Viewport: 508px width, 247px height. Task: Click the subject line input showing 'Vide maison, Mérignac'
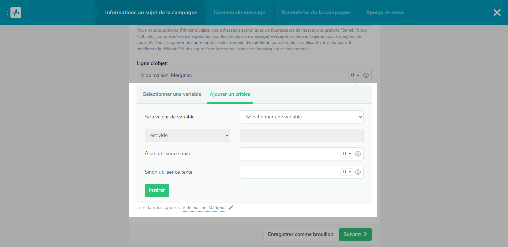(x=214, y=75)
